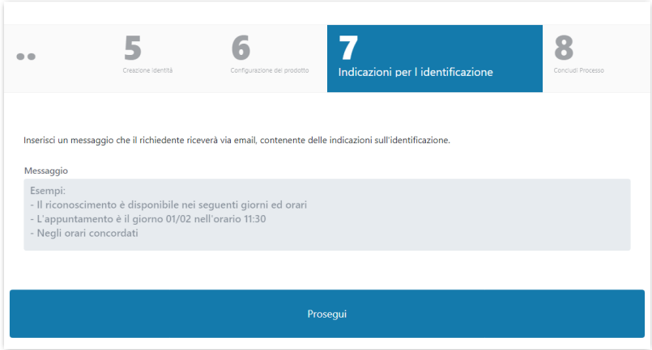This screenshot has height=350, width=652.
Task: Click placeholder line 'Negli orari concordati'
Action: [x=84, y=234]
